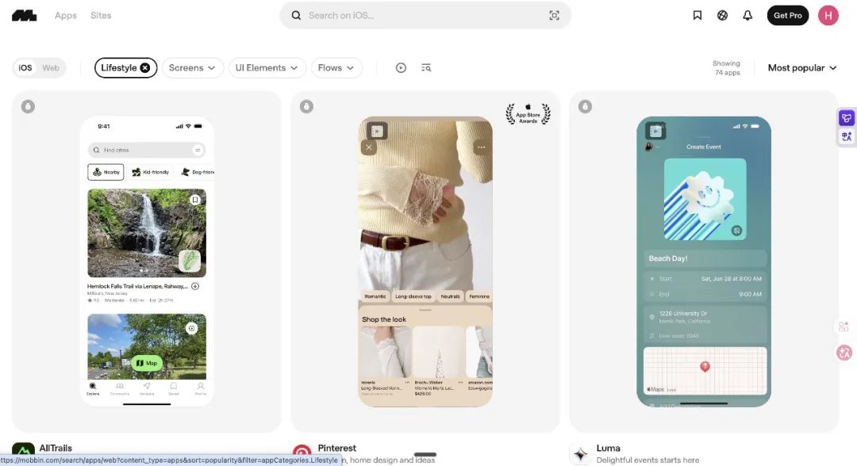This screenshot has height=466, width=857.
Task: Switch platform toggle to iOS
Action: coord(25,67)
